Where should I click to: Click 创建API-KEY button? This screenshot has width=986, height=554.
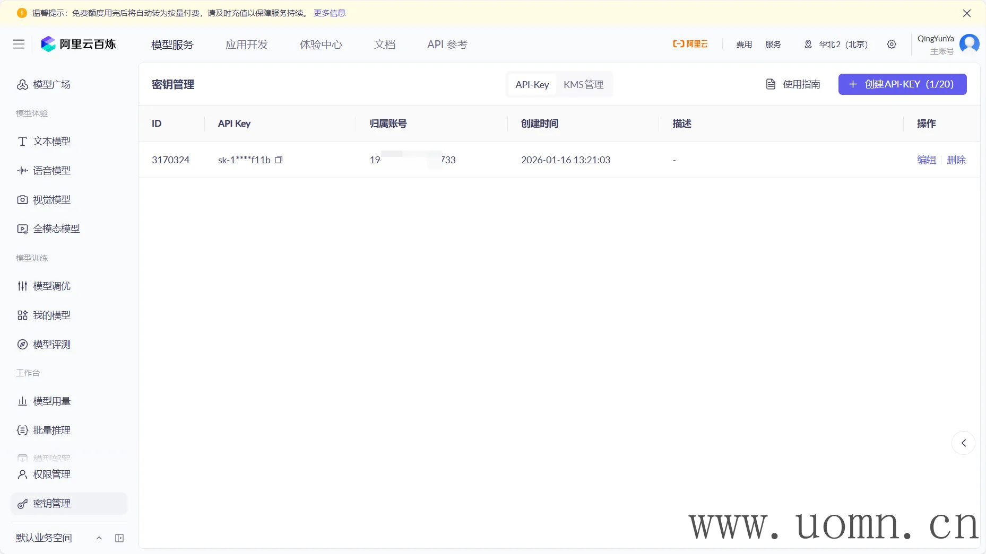coord(902,84)
